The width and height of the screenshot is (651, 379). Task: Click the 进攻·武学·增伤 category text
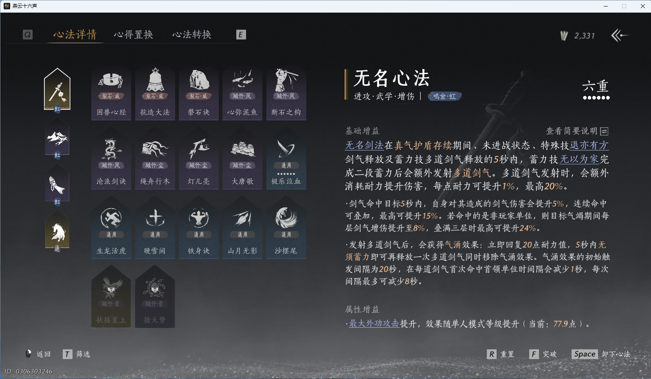pyautogui.click(x=384, y=96)
